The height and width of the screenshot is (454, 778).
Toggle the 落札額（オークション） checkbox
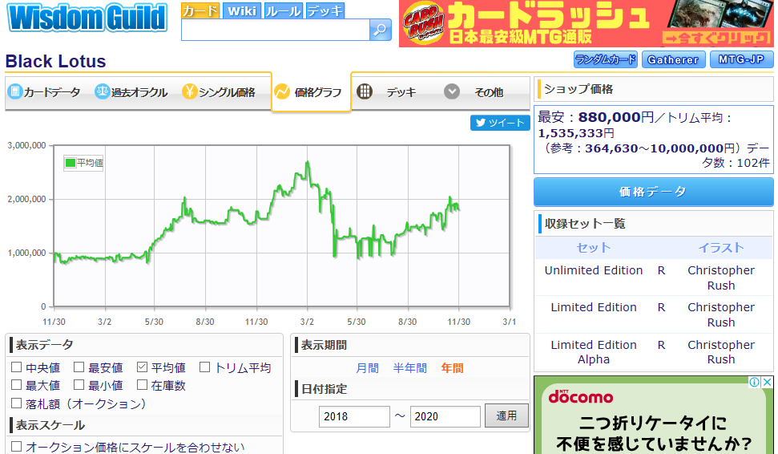(x=16, y=403)
